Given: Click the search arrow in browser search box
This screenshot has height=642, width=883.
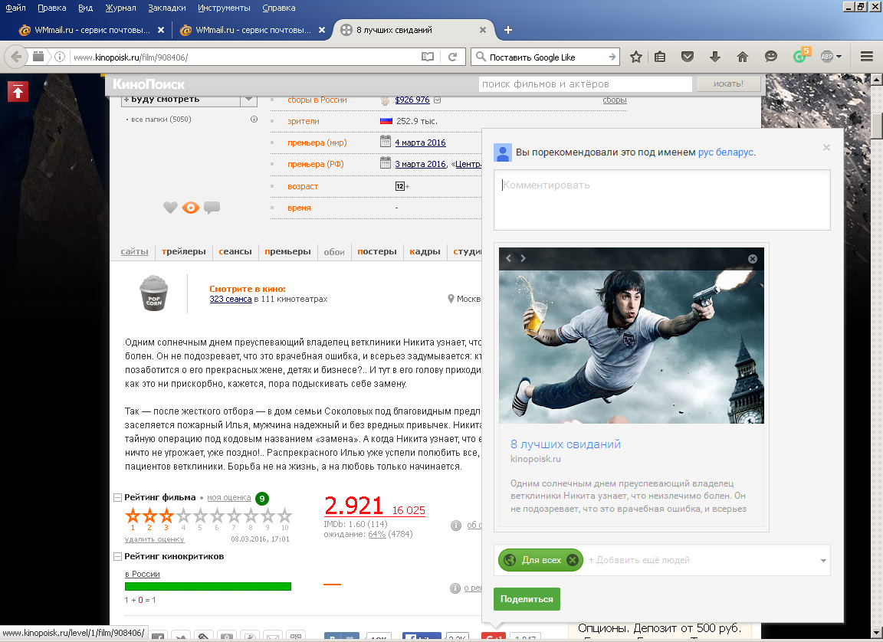Looking at the screenshot, I should pyautogui.click(x=612, y=57).
